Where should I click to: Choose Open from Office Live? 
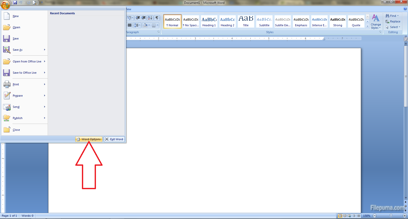point(24,61)
